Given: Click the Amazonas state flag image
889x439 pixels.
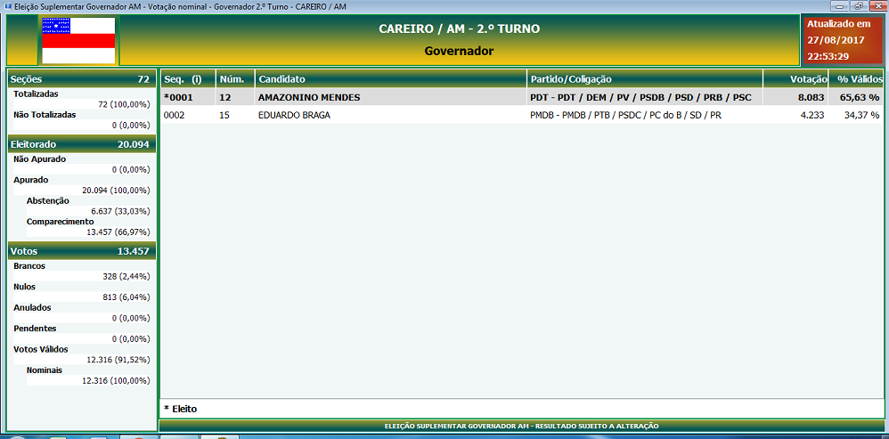Looking at the screenshot, I should click(78, 40).
